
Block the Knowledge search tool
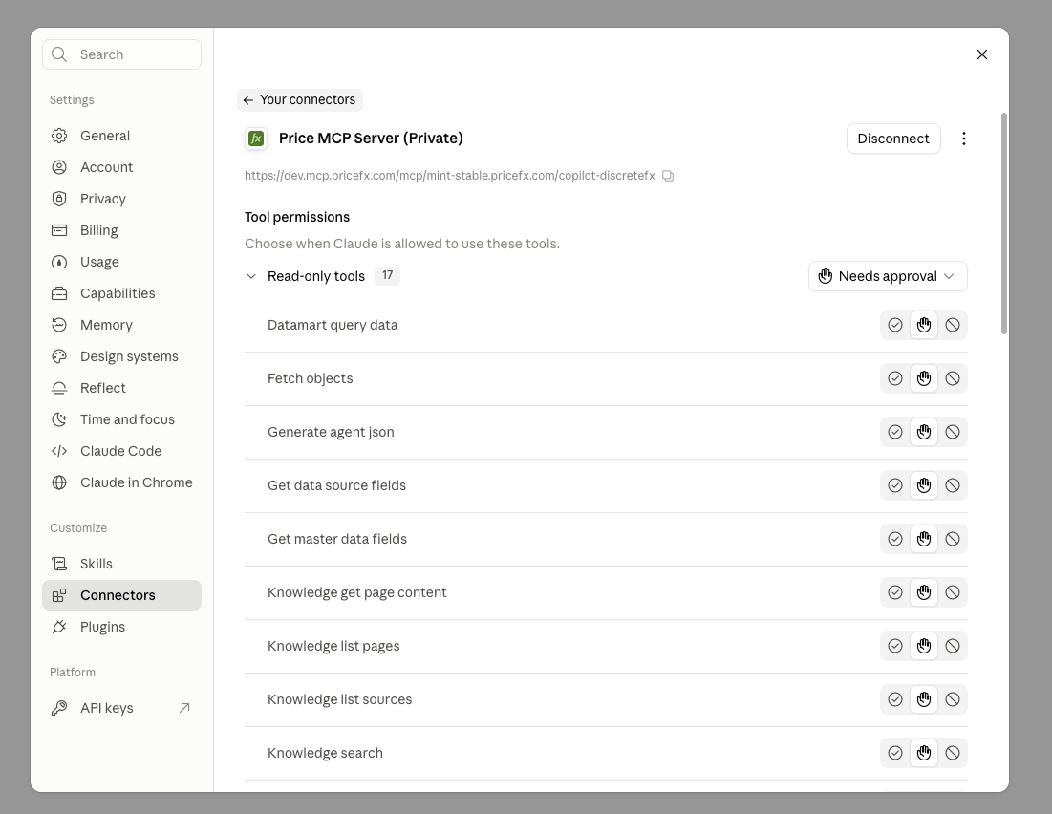(953, 753)
